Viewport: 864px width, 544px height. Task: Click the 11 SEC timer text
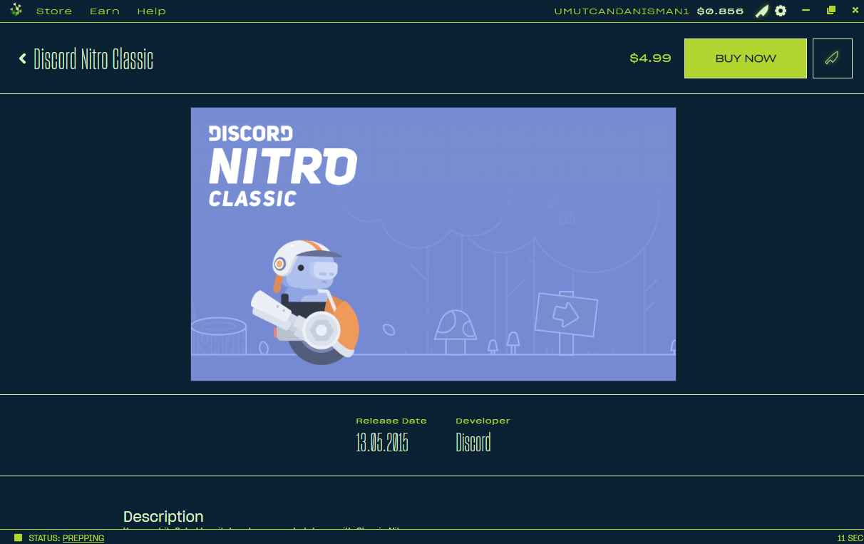click(x=850, y=538)
